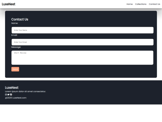Viewport: 162px width, 122px height.
Task: Focus the Enter Your Email field
Action: click(82, 42)
